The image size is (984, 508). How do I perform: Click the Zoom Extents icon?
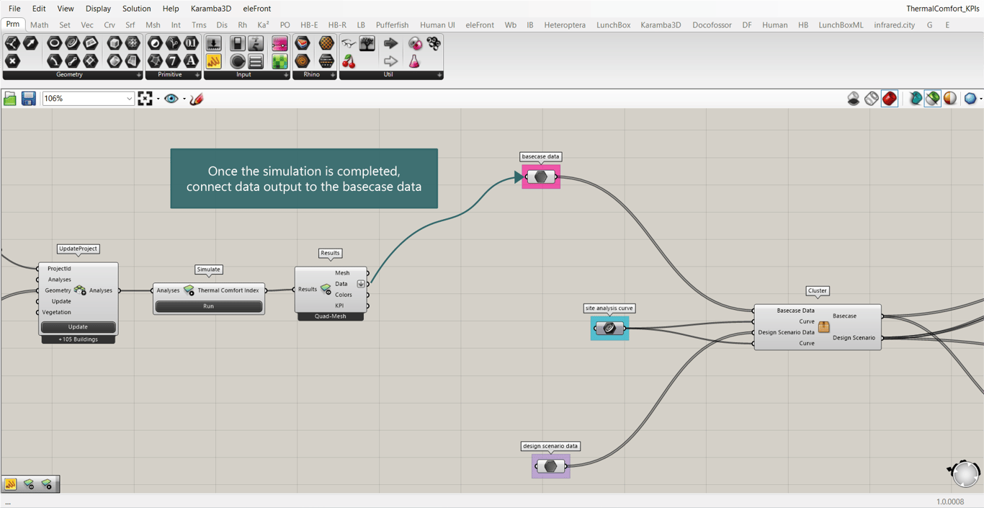[146, 98]
